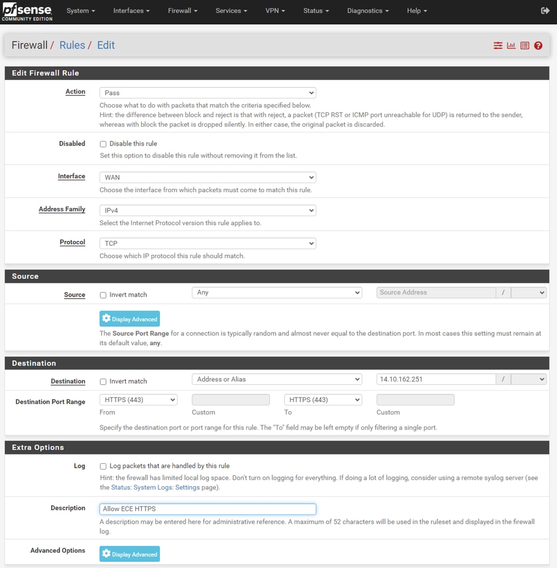Viewport: 557px width, 568px height.
Task: Click the From Custom port input field
Action: click(x=231, y=400)
